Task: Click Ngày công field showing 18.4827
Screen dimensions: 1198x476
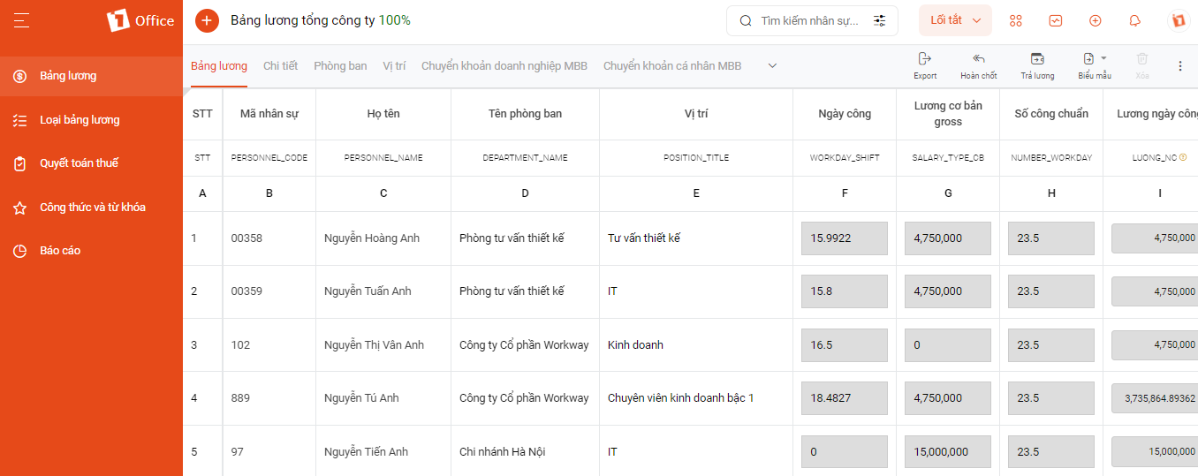Action: 845,398
